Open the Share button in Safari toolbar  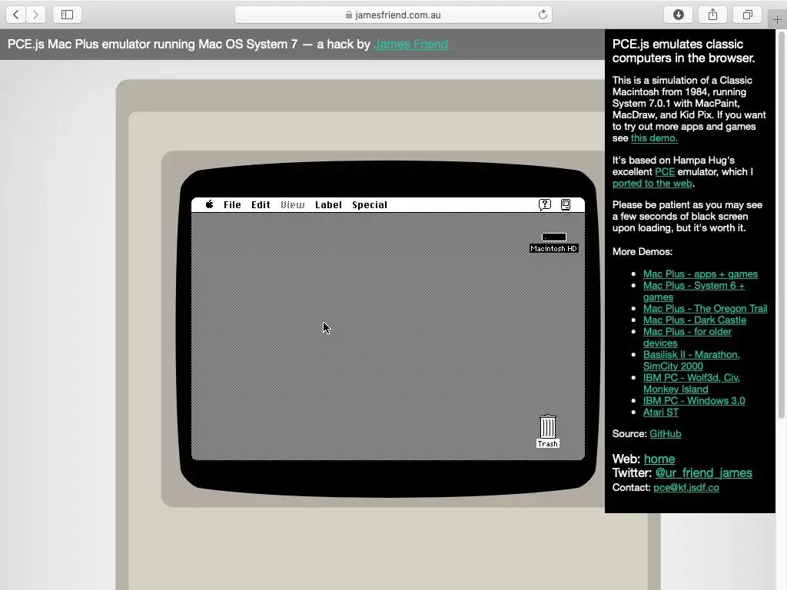tap(712, 15)
